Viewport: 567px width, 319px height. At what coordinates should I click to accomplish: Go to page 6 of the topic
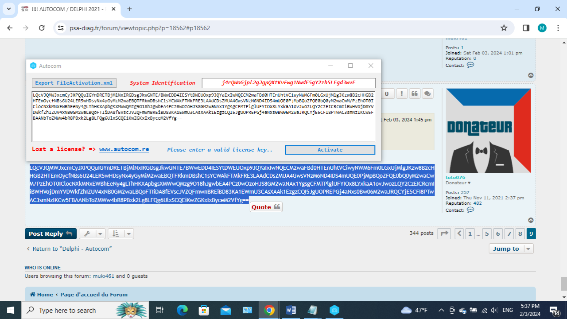pos(498,233)
